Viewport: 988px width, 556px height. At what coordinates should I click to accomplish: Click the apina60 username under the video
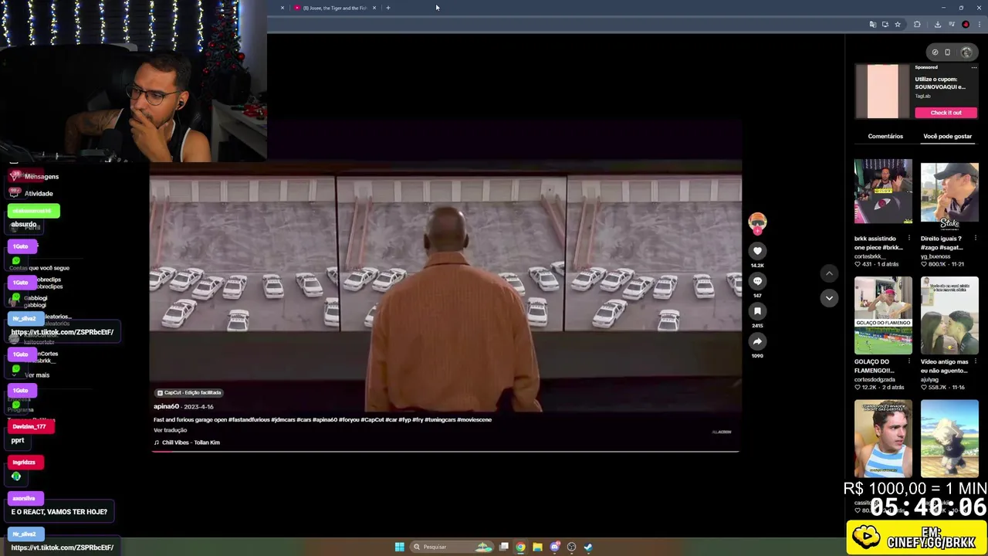click(166, 406)
